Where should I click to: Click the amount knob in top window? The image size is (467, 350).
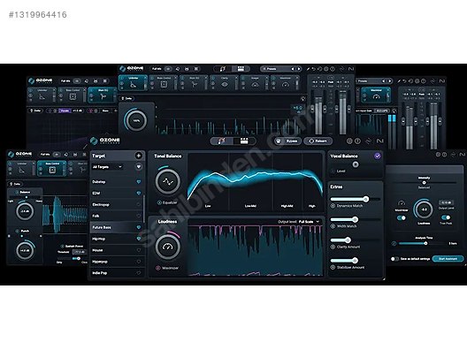(x=136, y=120)
